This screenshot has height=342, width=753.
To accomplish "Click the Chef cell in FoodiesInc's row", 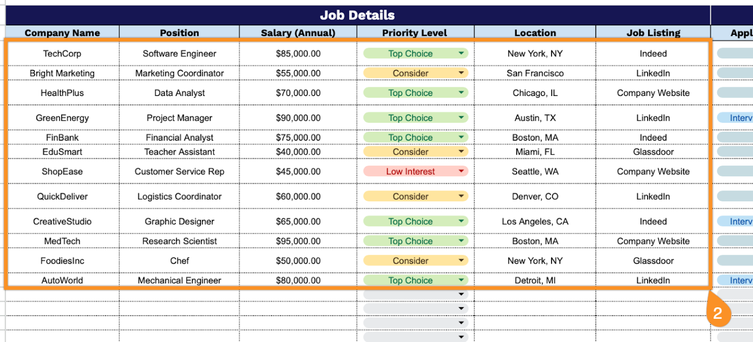I will point(179,260).
